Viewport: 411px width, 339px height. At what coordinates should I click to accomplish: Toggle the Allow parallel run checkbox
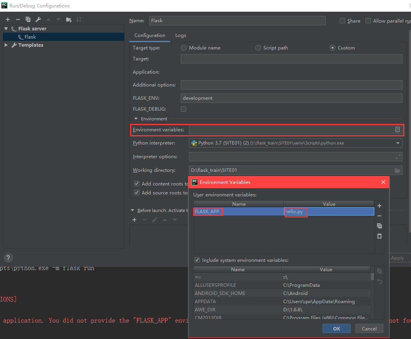[x=368, y=21]
